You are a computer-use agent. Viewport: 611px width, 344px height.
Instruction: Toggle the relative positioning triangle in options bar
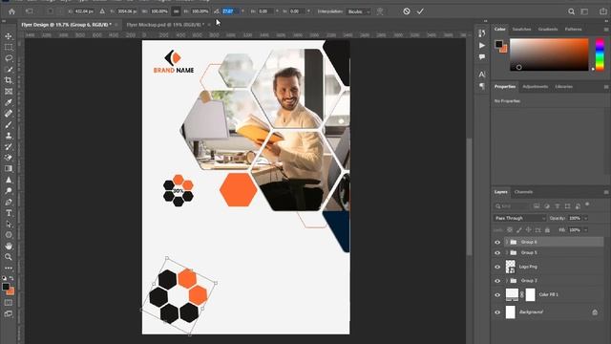pyautogui.click(x=102, y=11)
